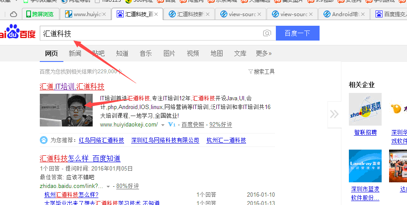Expand dropdown arrow after www.huiyidaokeji.com

tap(163, 125)
